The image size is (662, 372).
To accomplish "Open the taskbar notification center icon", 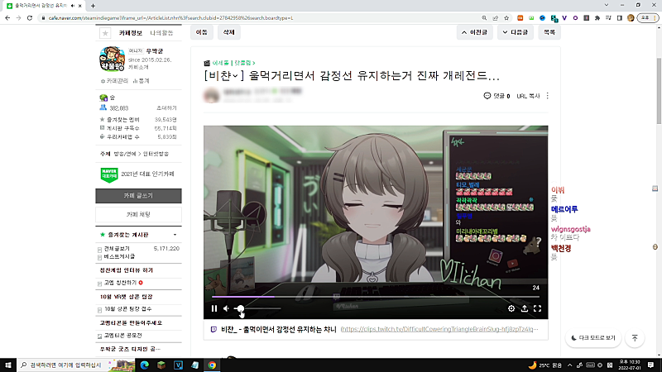I will click(x=650, y=365).
